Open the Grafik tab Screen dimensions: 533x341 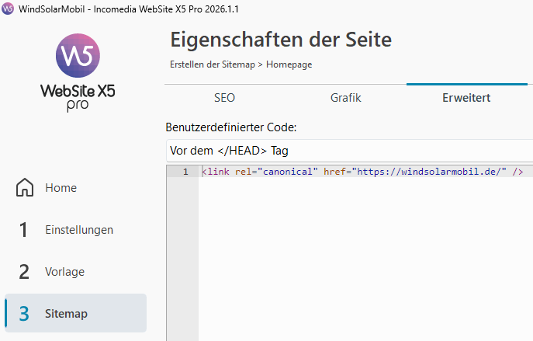pos(345,98)
